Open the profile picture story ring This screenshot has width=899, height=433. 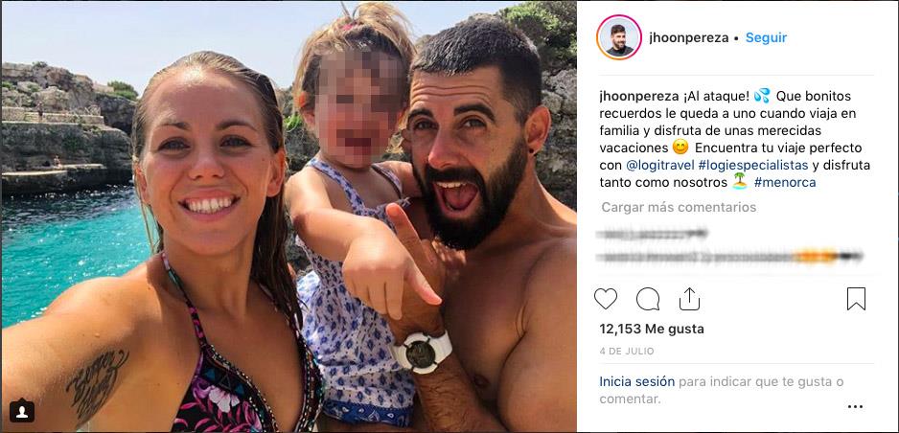tap(618, 37)
